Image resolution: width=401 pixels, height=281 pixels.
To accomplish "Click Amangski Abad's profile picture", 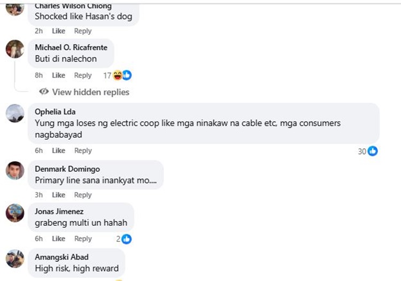I will pyautogui.click(x=15, y=259).
